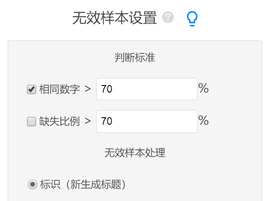The image size is (268, 201).
Task: Click the greater-than sign beside 相同数字
Action: click(x=88, y=89)
